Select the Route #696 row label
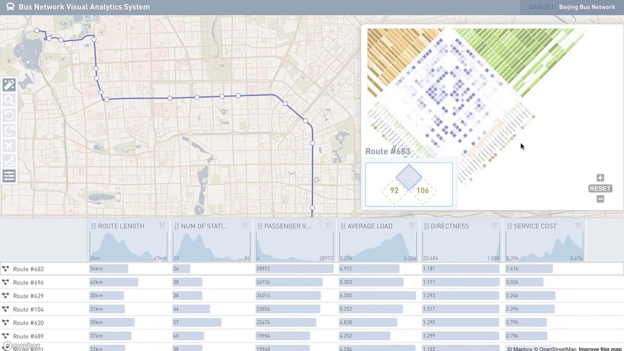This screenshot has width=624, height=351. click(x=28, y=282)
